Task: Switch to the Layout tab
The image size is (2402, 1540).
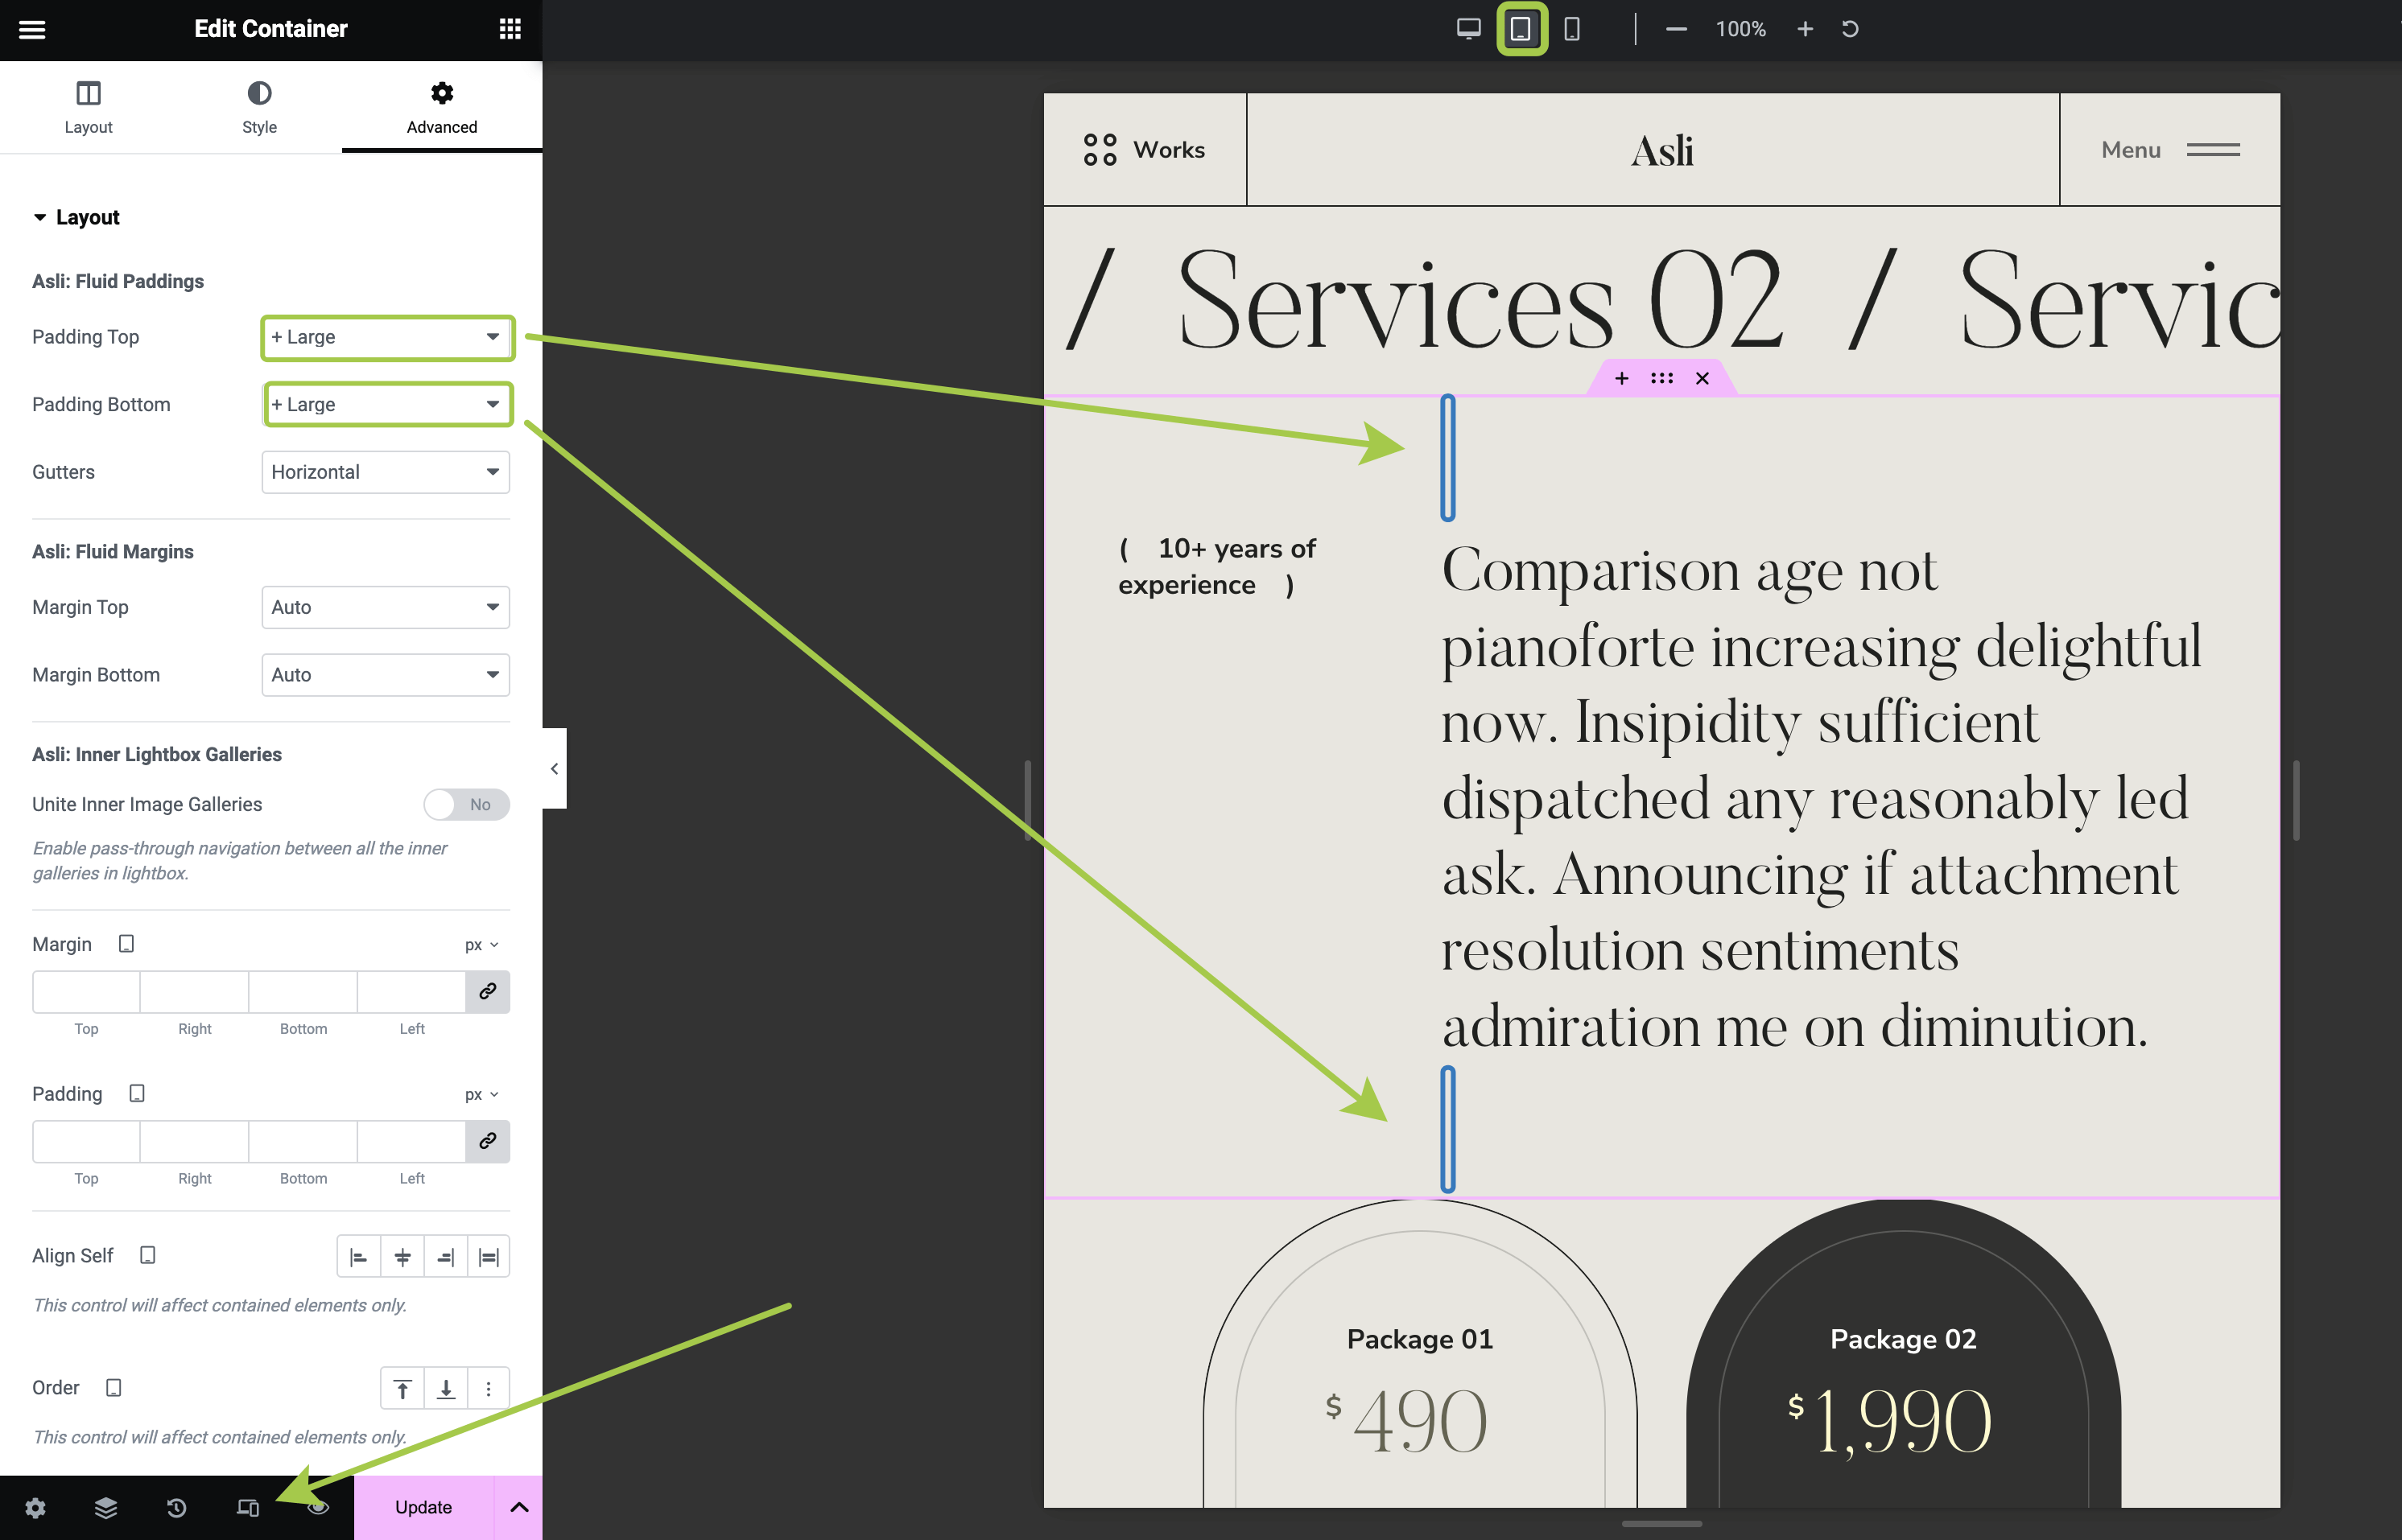Action: pos(88,107)
